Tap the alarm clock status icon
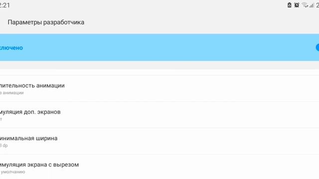The image size is (319, 179). coord(297,5)
